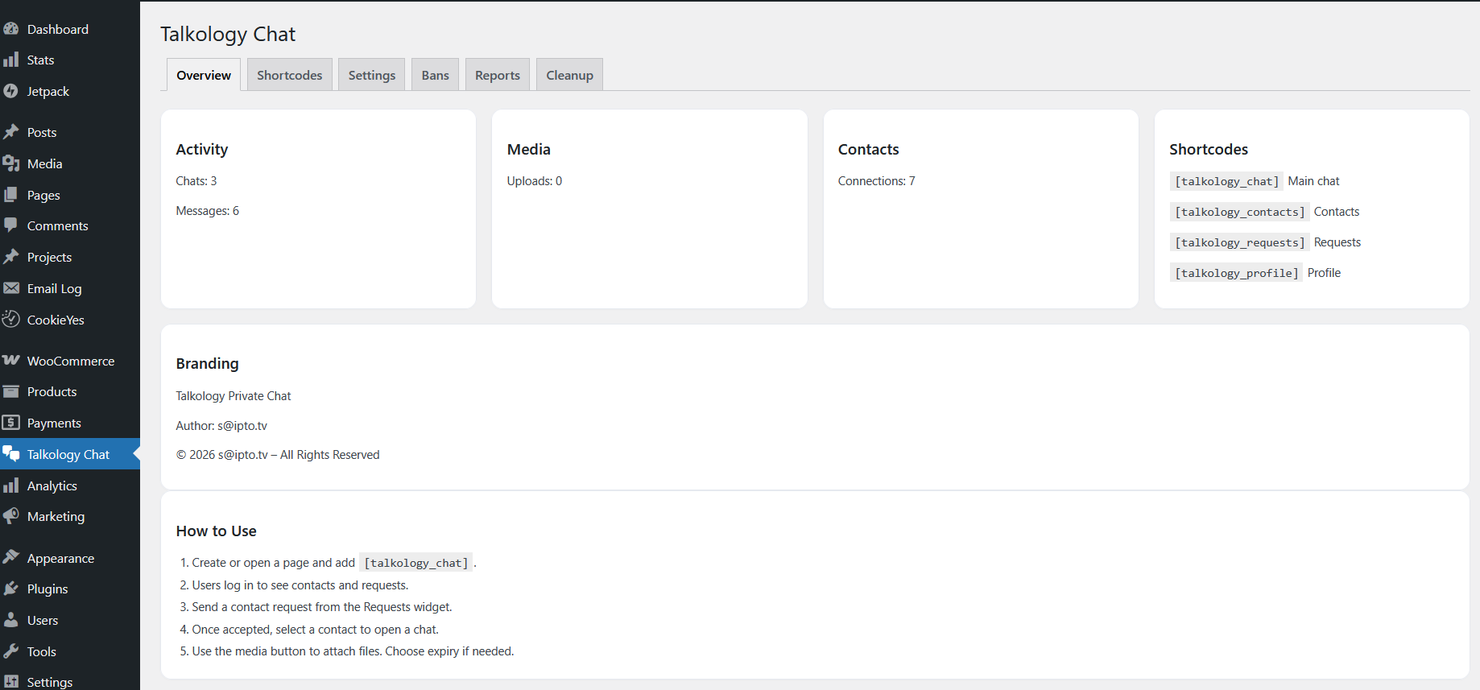
Task: Open Payments in the admin sidebar
Action: pyautogui.click(x=54, y=423)
